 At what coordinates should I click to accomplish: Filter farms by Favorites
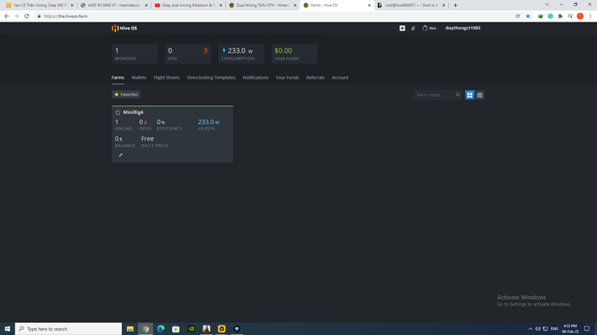point(126,95)
